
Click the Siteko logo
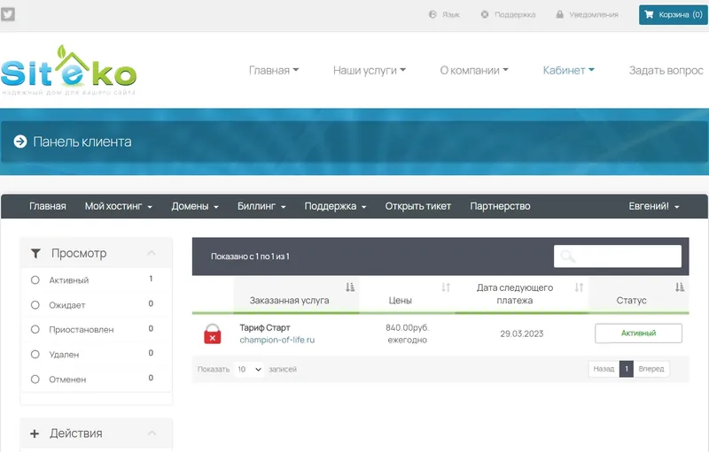pos(68,70)
